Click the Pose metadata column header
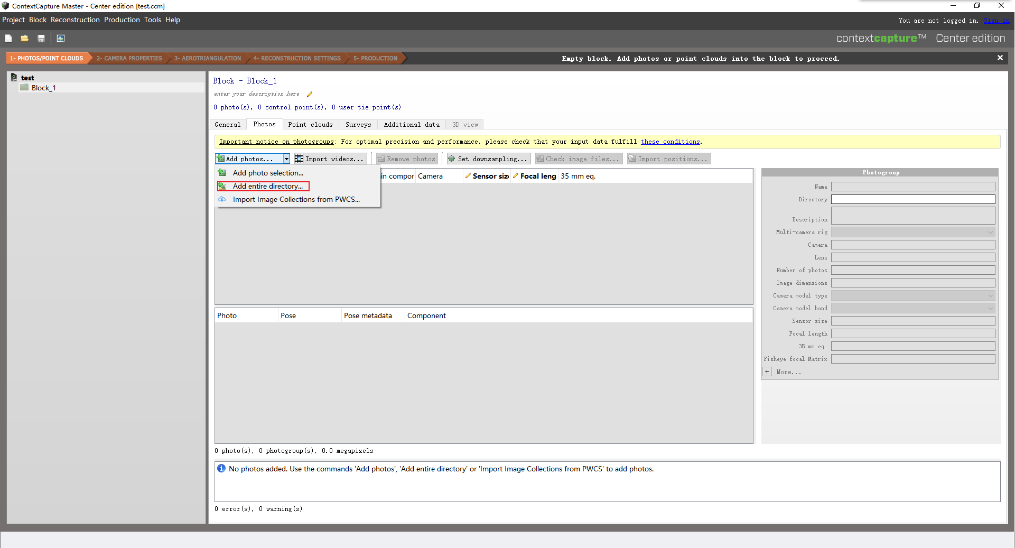This screenshot has width=1015, height=548. (373, 315)
